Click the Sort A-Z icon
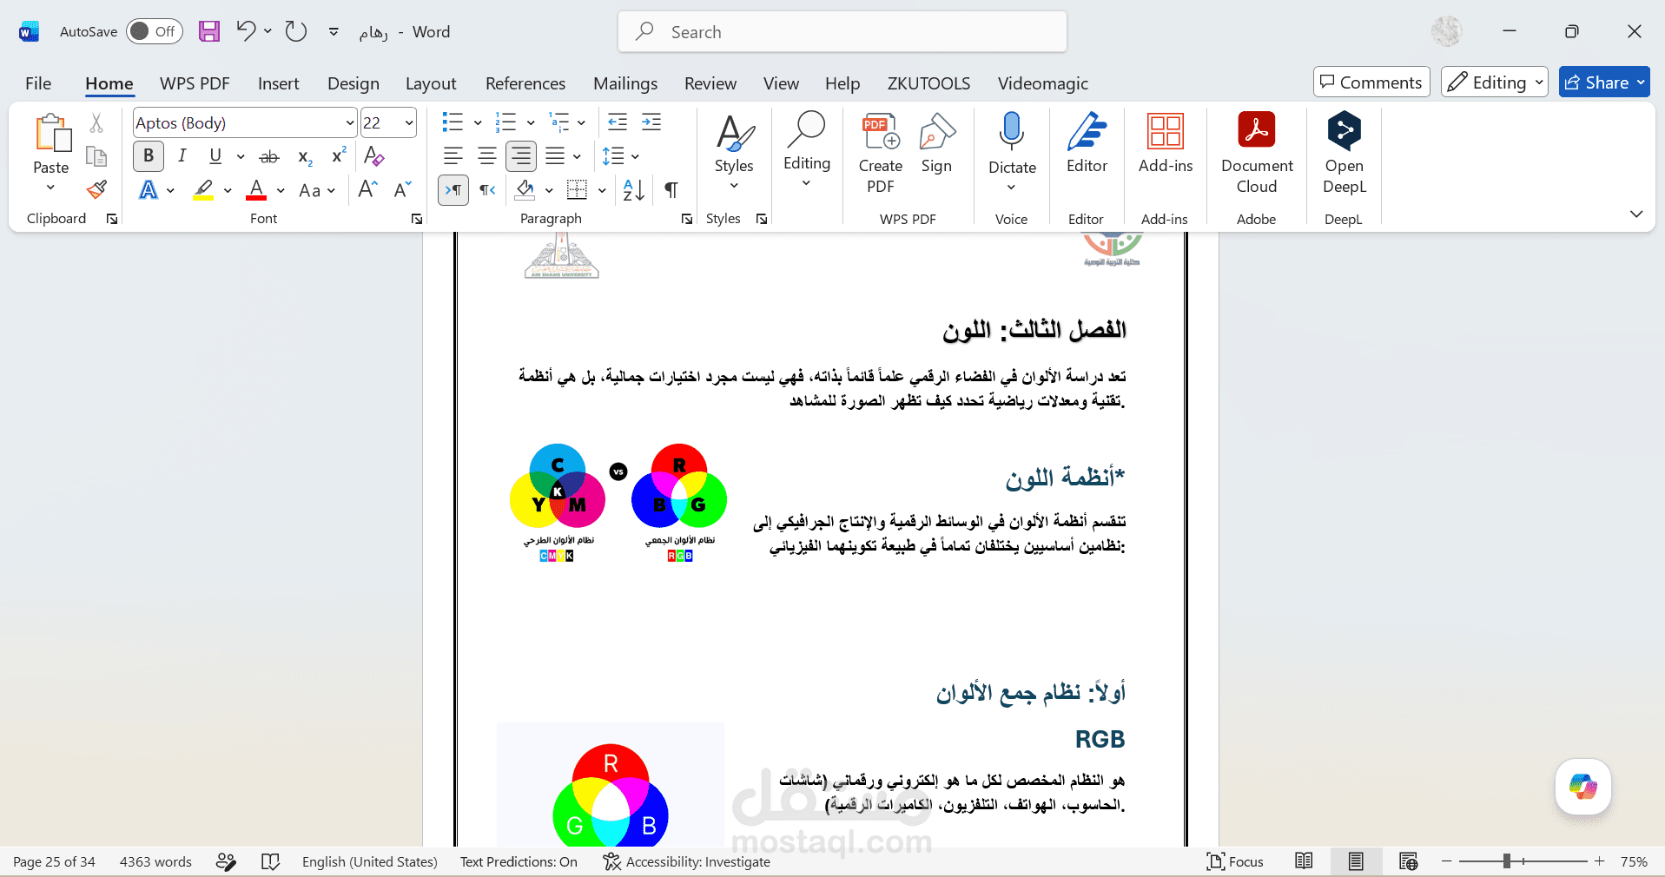Screen dimensions: 1665x877 (x=634, y=190)
